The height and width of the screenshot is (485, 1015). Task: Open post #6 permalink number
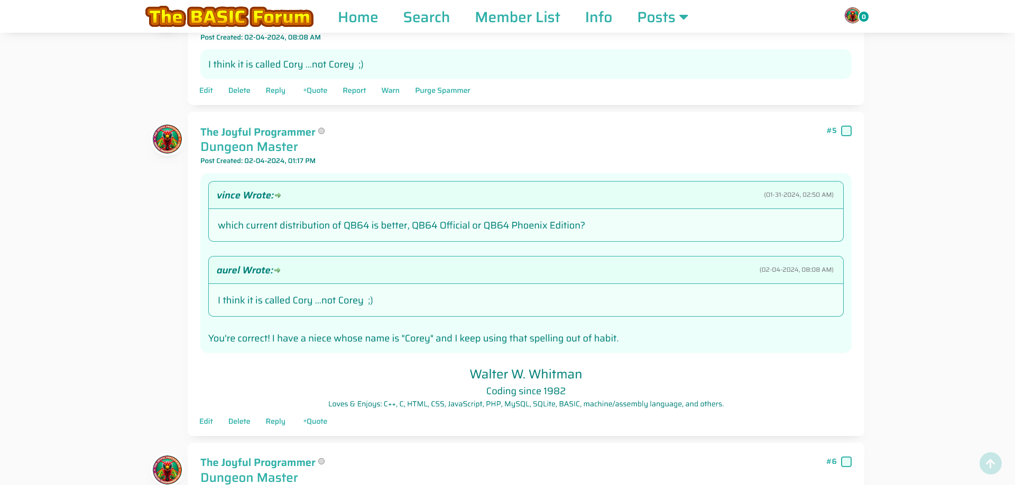(x=832, y=461)
